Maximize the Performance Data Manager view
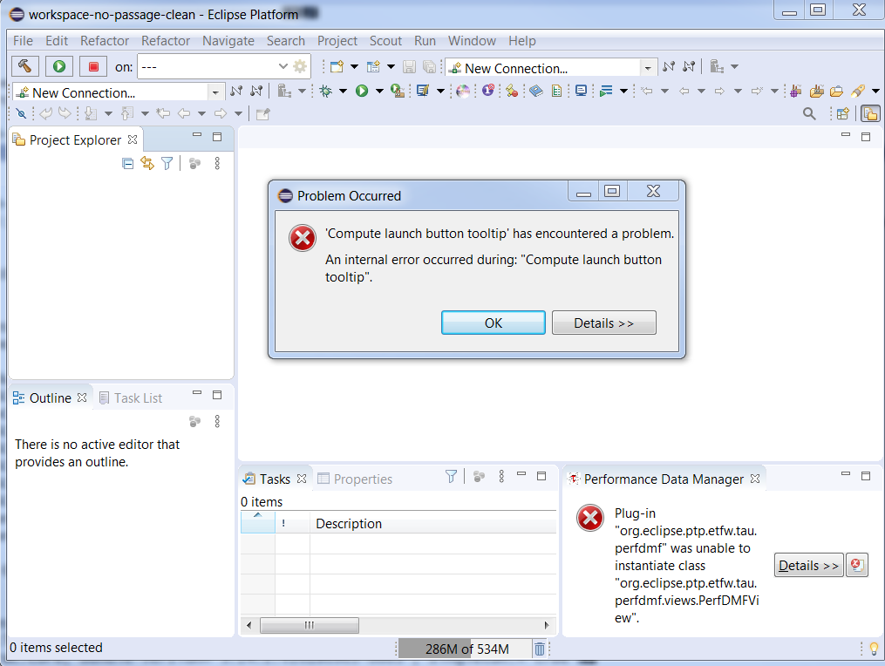Viewport: 885px width, 666px height. tap(866, 476)
